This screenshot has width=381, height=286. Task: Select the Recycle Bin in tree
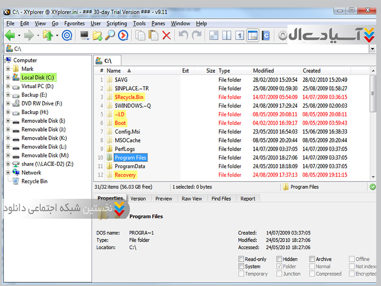(x=34, y=182)
